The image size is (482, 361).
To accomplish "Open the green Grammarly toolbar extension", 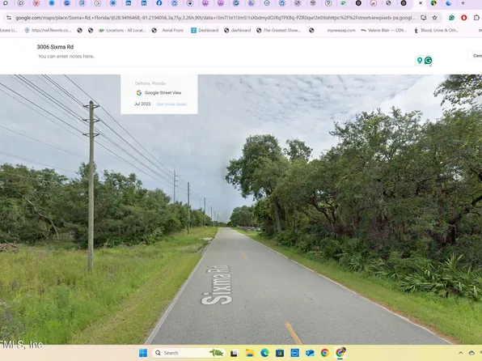I will click(451, 18).
